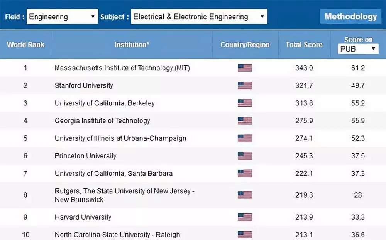Open the Subject dropdown for Electrical Engineering
This screenshot has height=240, width=386.
(x=199, y=17)
